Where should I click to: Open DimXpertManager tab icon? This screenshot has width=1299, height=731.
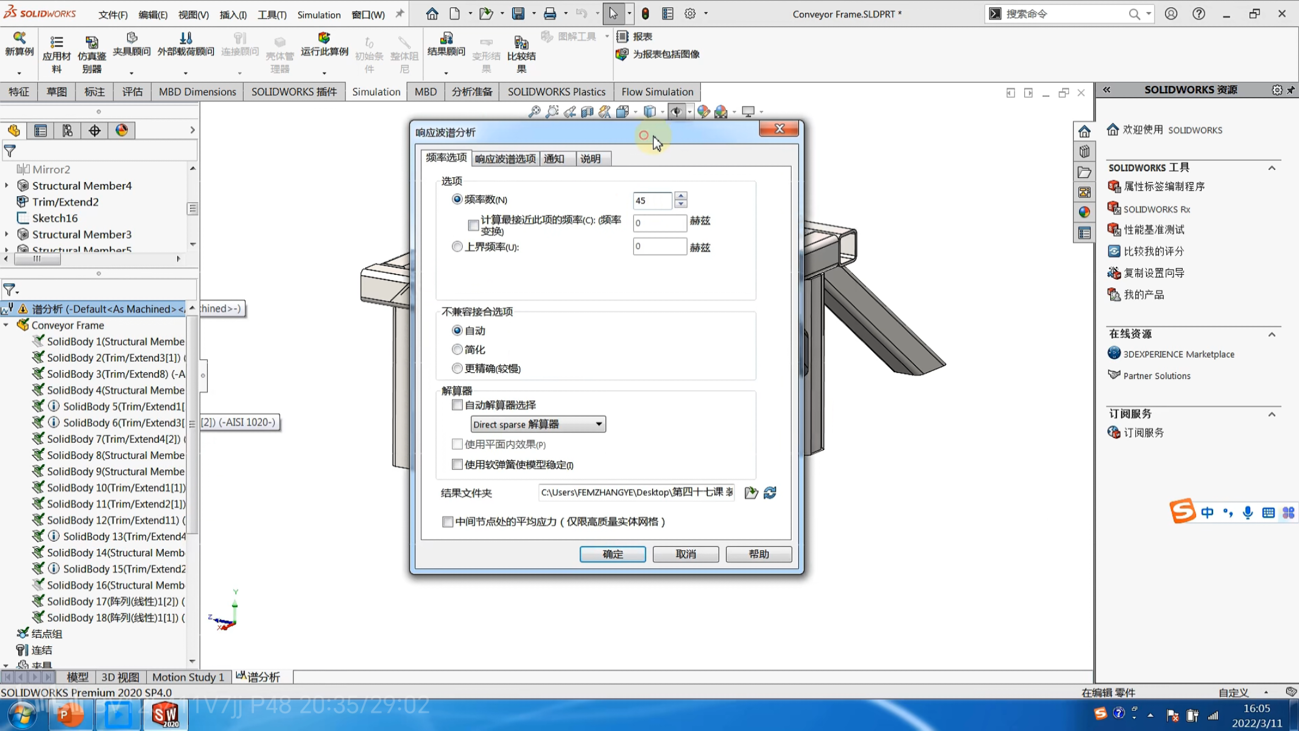(x=94, y=130)
